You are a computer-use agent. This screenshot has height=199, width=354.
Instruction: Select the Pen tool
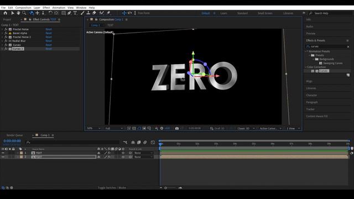click(70, 13)
